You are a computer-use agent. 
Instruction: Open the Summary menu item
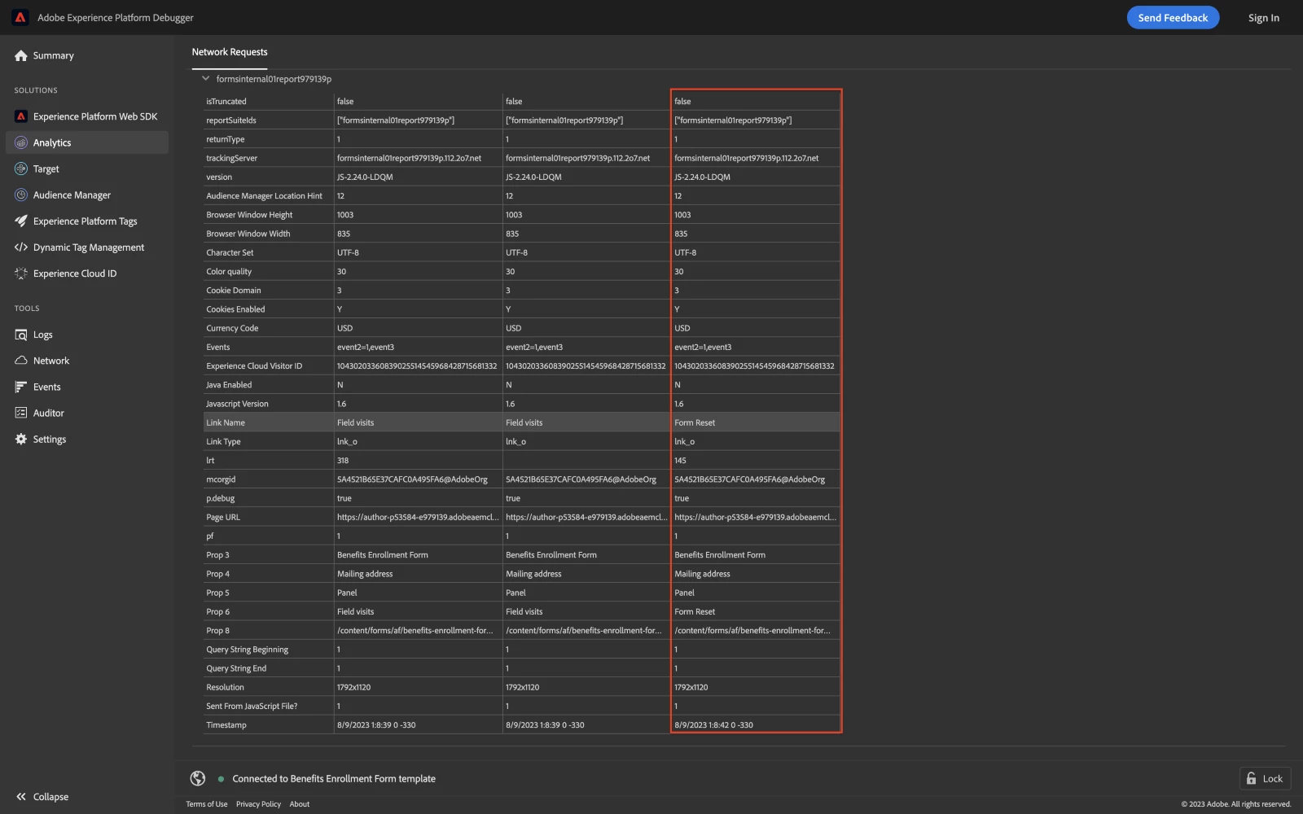click(53, 55)
